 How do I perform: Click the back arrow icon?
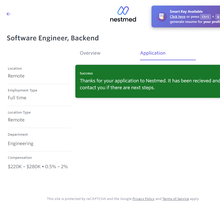(9, 14)
